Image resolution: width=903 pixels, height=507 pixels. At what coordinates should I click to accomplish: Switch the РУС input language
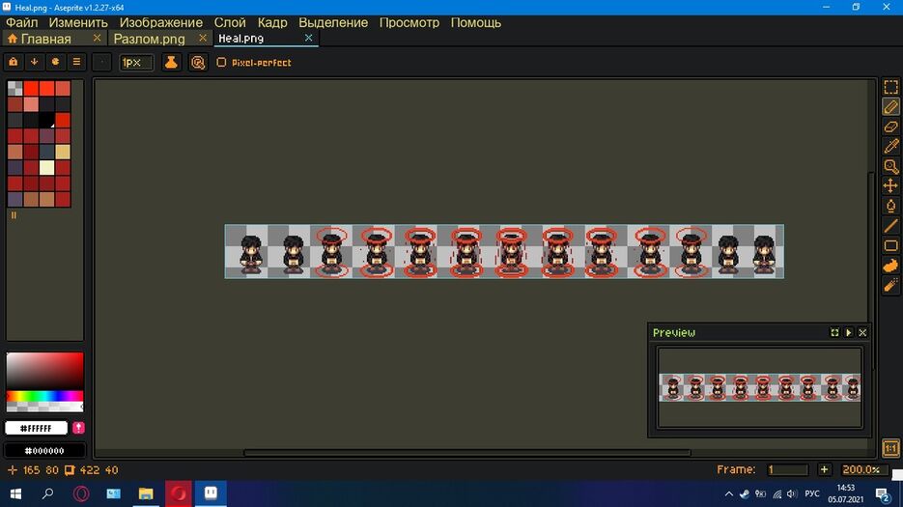click(x=812, y=493)
